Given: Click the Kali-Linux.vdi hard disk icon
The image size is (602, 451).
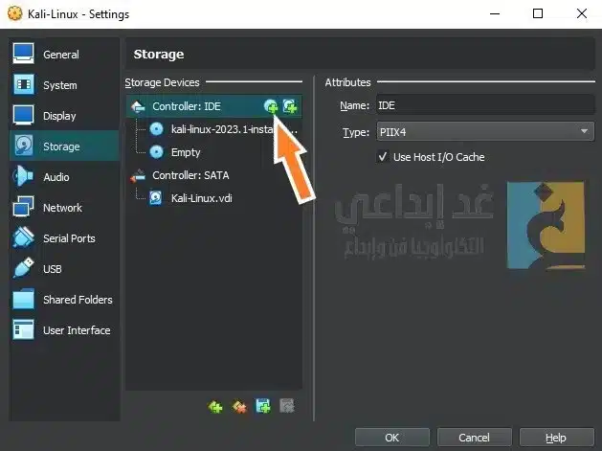Looking at the screenshot, I should 155,198.
